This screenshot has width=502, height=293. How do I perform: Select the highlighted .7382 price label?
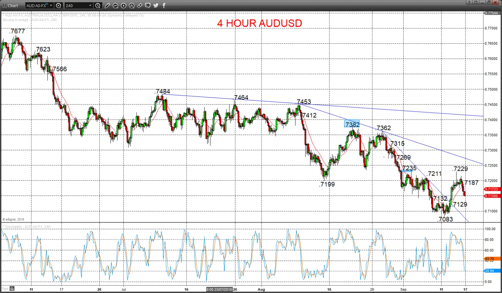tap(352, 124)
